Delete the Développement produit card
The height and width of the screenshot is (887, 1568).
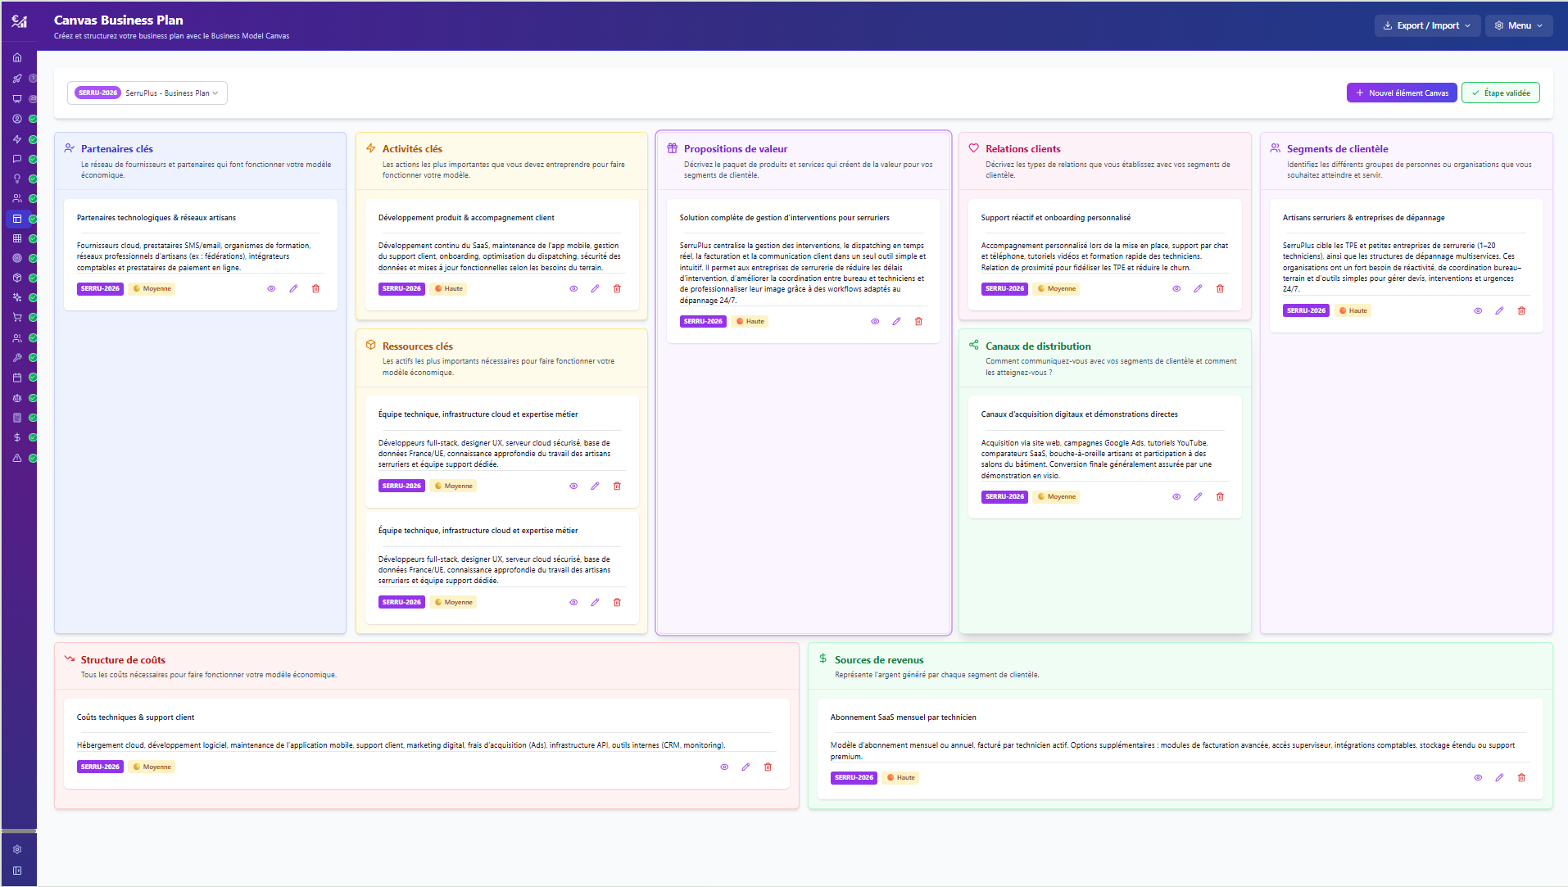point(617,289)
